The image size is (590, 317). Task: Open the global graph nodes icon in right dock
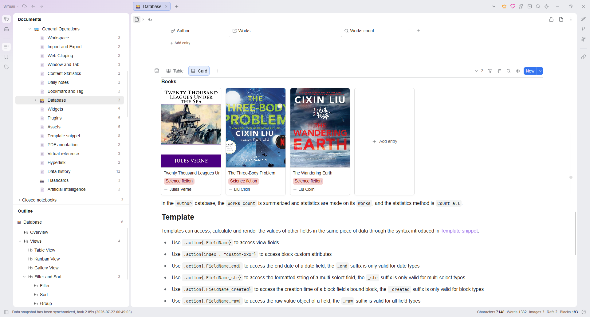tap(584, 39)
